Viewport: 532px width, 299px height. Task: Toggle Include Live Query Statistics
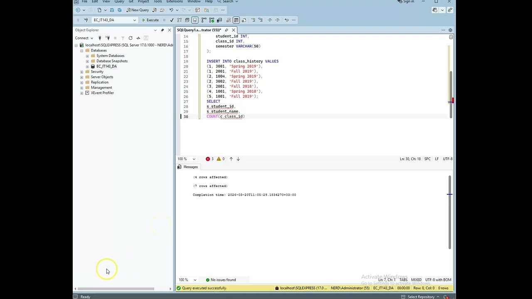click(x=212, y=20)
